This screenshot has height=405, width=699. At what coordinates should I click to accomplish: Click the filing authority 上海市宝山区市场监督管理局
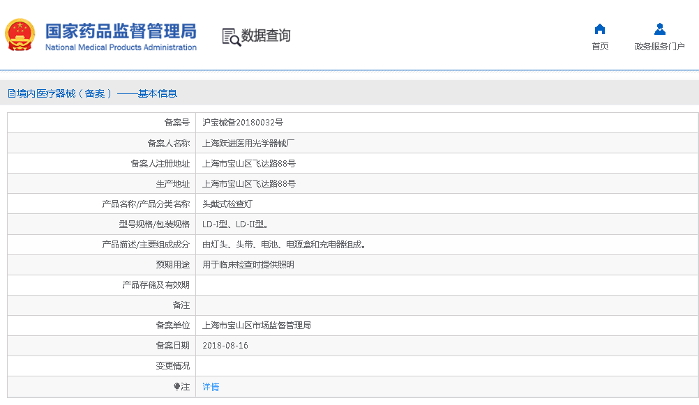tap(257, 326)
